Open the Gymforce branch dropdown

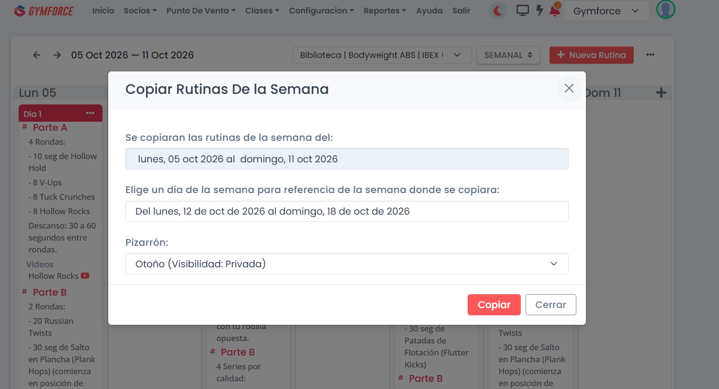click(607, 11)
